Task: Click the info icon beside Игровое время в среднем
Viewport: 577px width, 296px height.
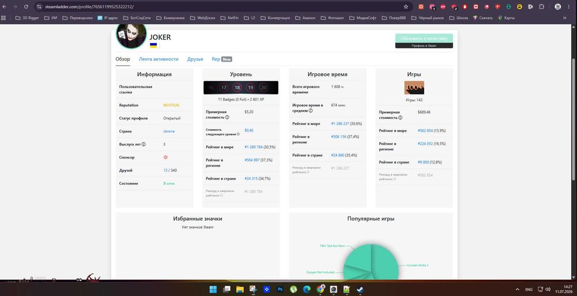Action: [310, 111]
